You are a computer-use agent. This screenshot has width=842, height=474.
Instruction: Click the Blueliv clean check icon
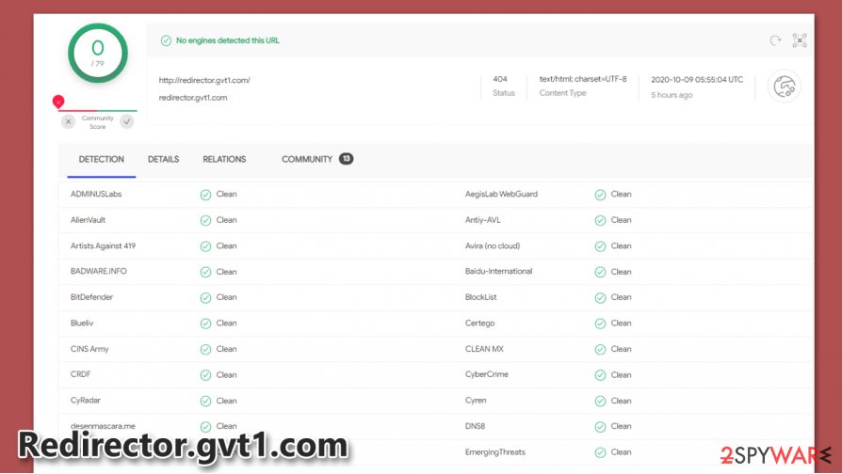[x=205, y=324]
